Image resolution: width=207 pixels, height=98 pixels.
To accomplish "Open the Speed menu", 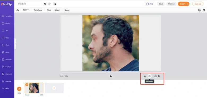I will 67,10.
